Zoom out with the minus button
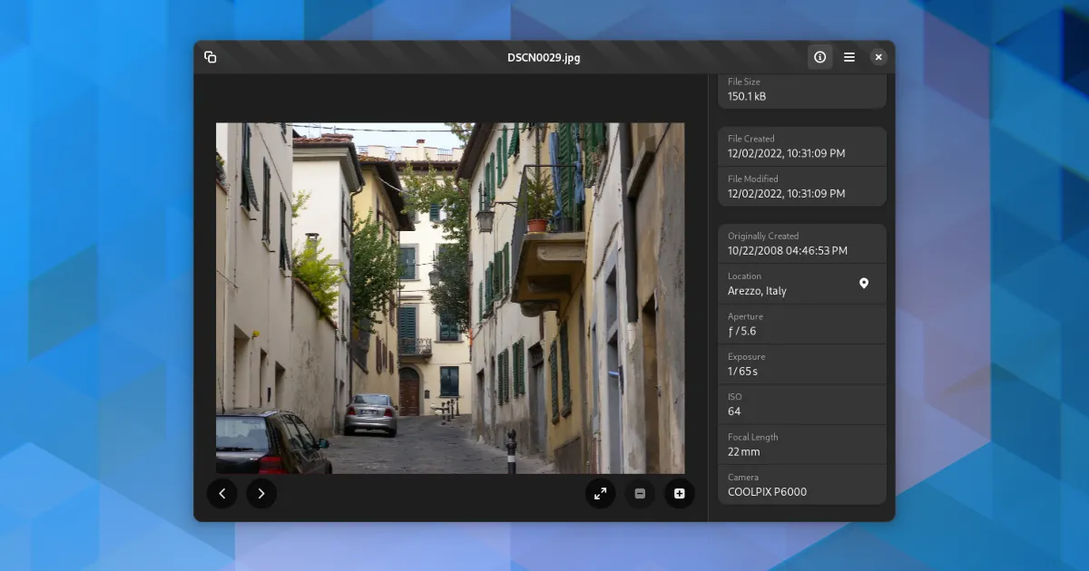 [x=640, y=493]
